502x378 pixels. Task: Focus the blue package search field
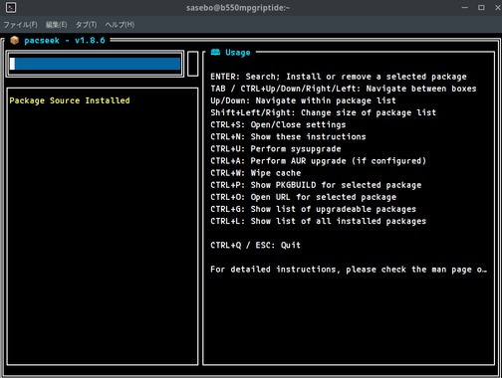[96, 64]
